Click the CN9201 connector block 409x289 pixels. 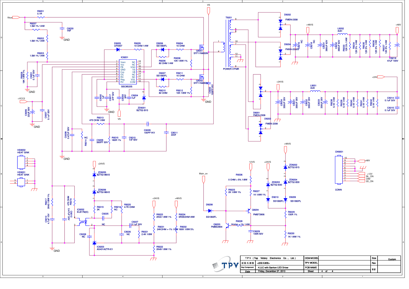point(339,170)
